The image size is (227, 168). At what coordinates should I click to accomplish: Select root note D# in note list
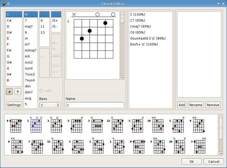[14, 33]
